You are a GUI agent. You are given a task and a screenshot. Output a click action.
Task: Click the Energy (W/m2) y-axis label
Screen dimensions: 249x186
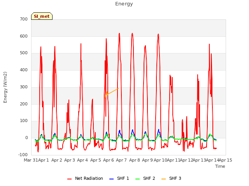(5, 87)
